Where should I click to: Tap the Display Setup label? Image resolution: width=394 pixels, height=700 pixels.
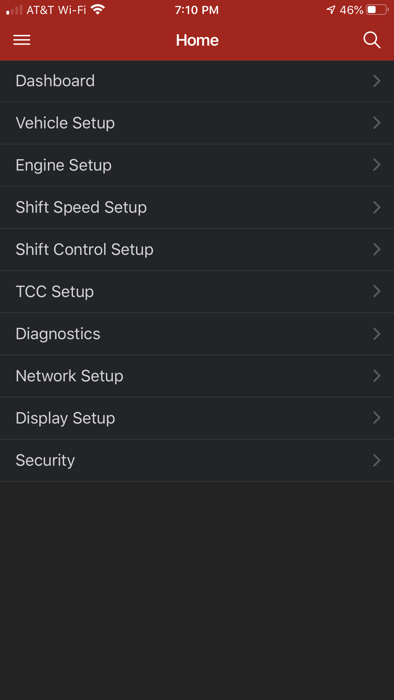(x=65, y=418)
